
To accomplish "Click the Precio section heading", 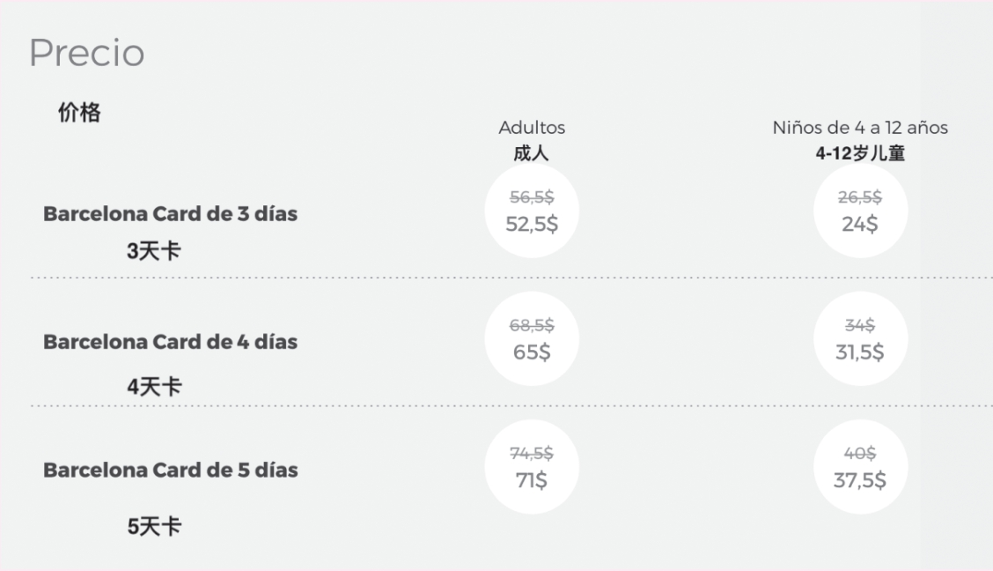I will pyautogui.click(x=86, y=54).
